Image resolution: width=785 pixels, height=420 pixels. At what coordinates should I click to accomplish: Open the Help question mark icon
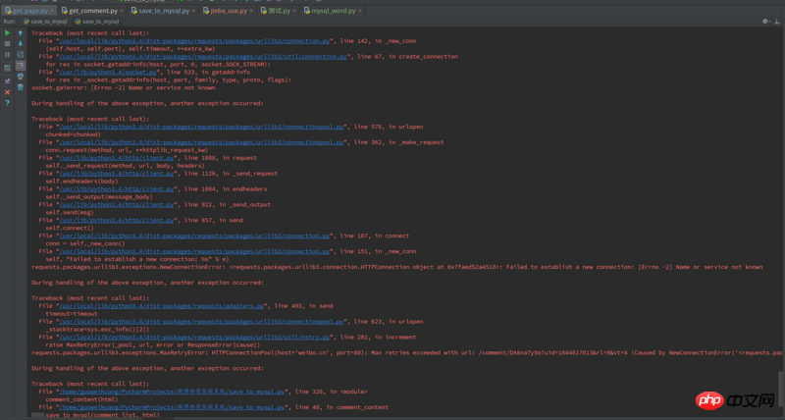pyautogui.click(x=7, y=102)
